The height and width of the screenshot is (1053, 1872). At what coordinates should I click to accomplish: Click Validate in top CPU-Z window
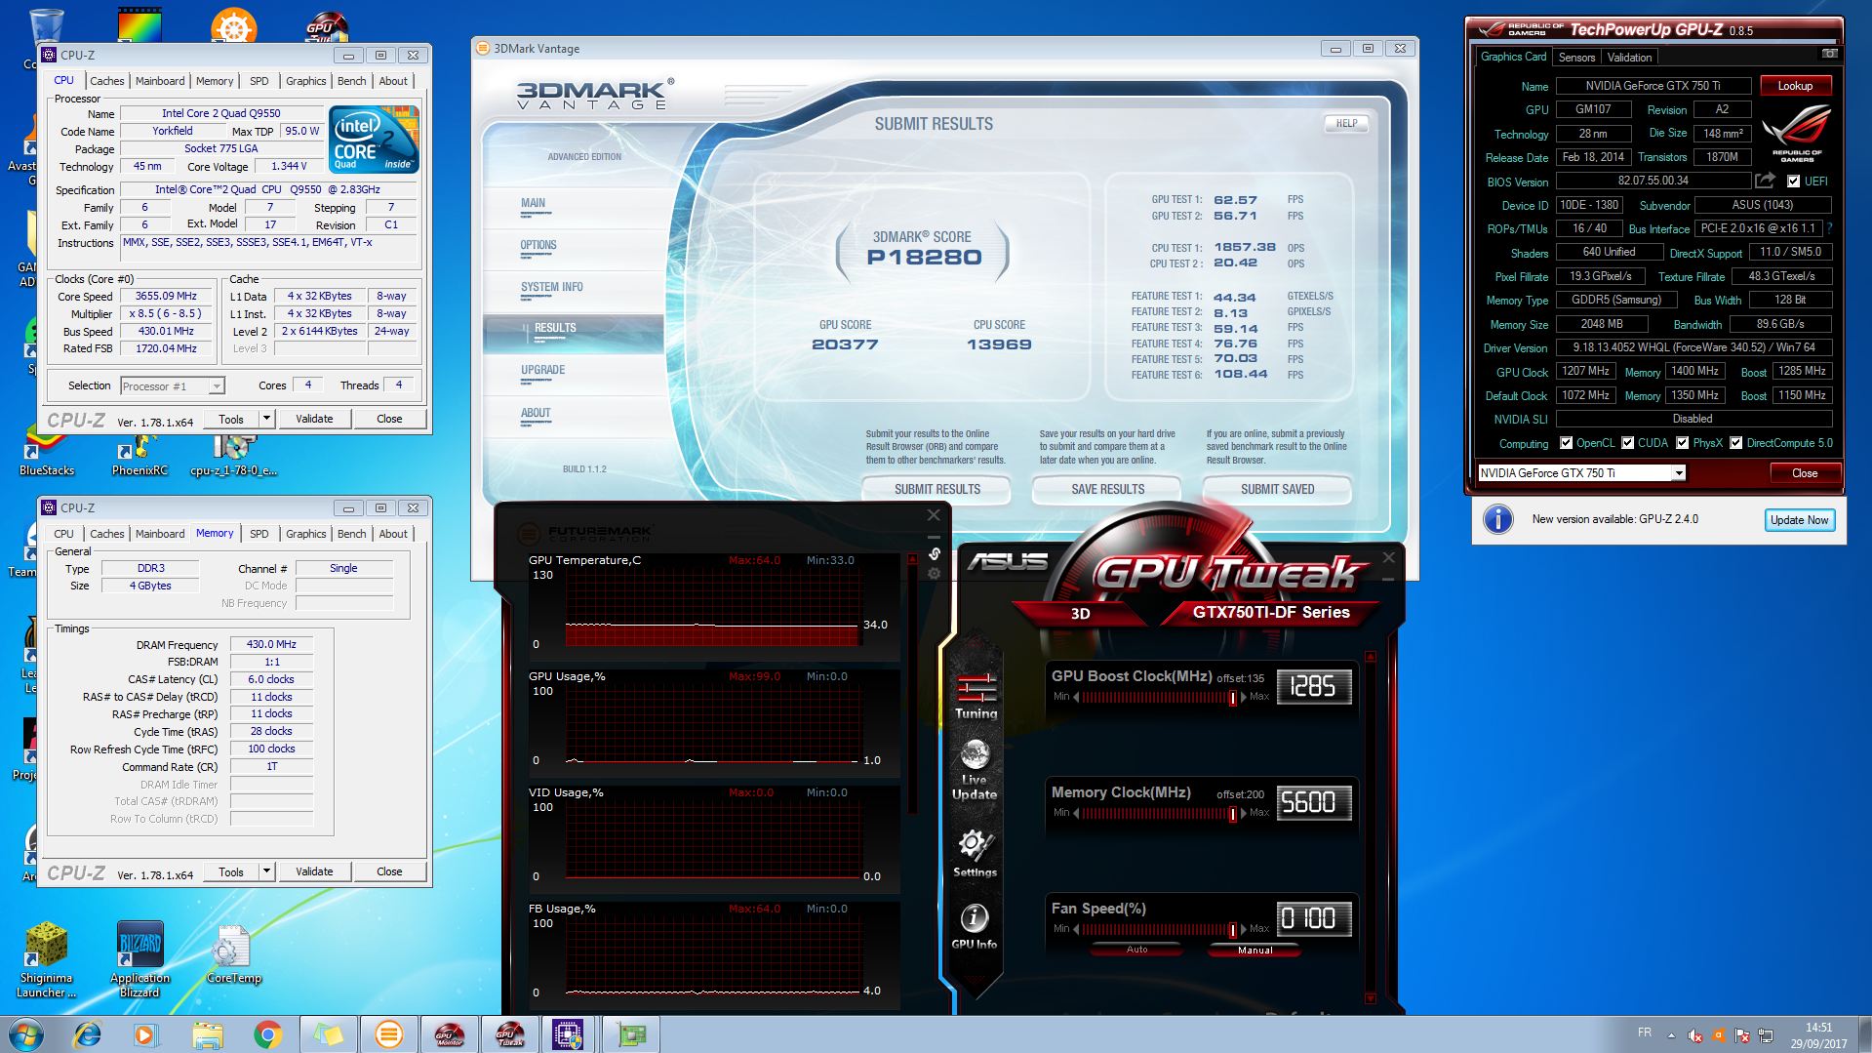tap(314, 419)
